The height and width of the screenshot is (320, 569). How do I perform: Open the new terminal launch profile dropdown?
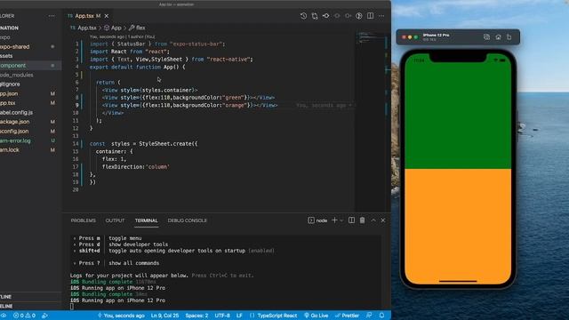coord(341,220)
